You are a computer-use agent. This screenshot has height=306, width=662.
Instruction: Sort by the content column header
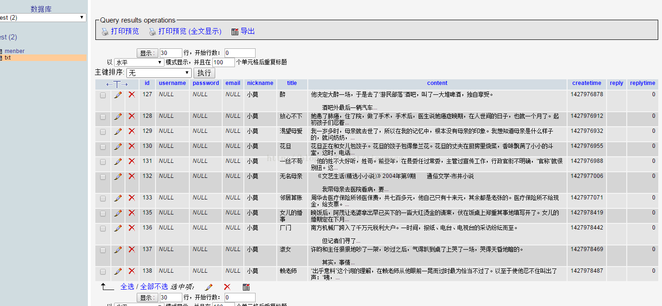(x=437, y=83)
